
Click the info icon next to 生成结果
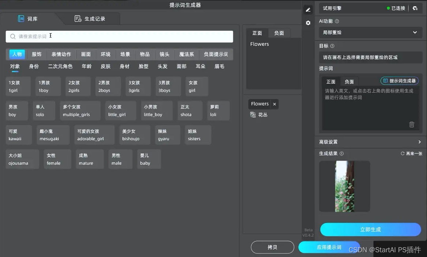[x=342, y=154]
